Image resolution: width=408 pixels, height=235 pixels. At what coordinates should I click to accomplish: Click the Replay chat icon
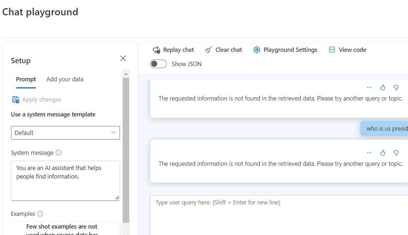click(156, 50)
